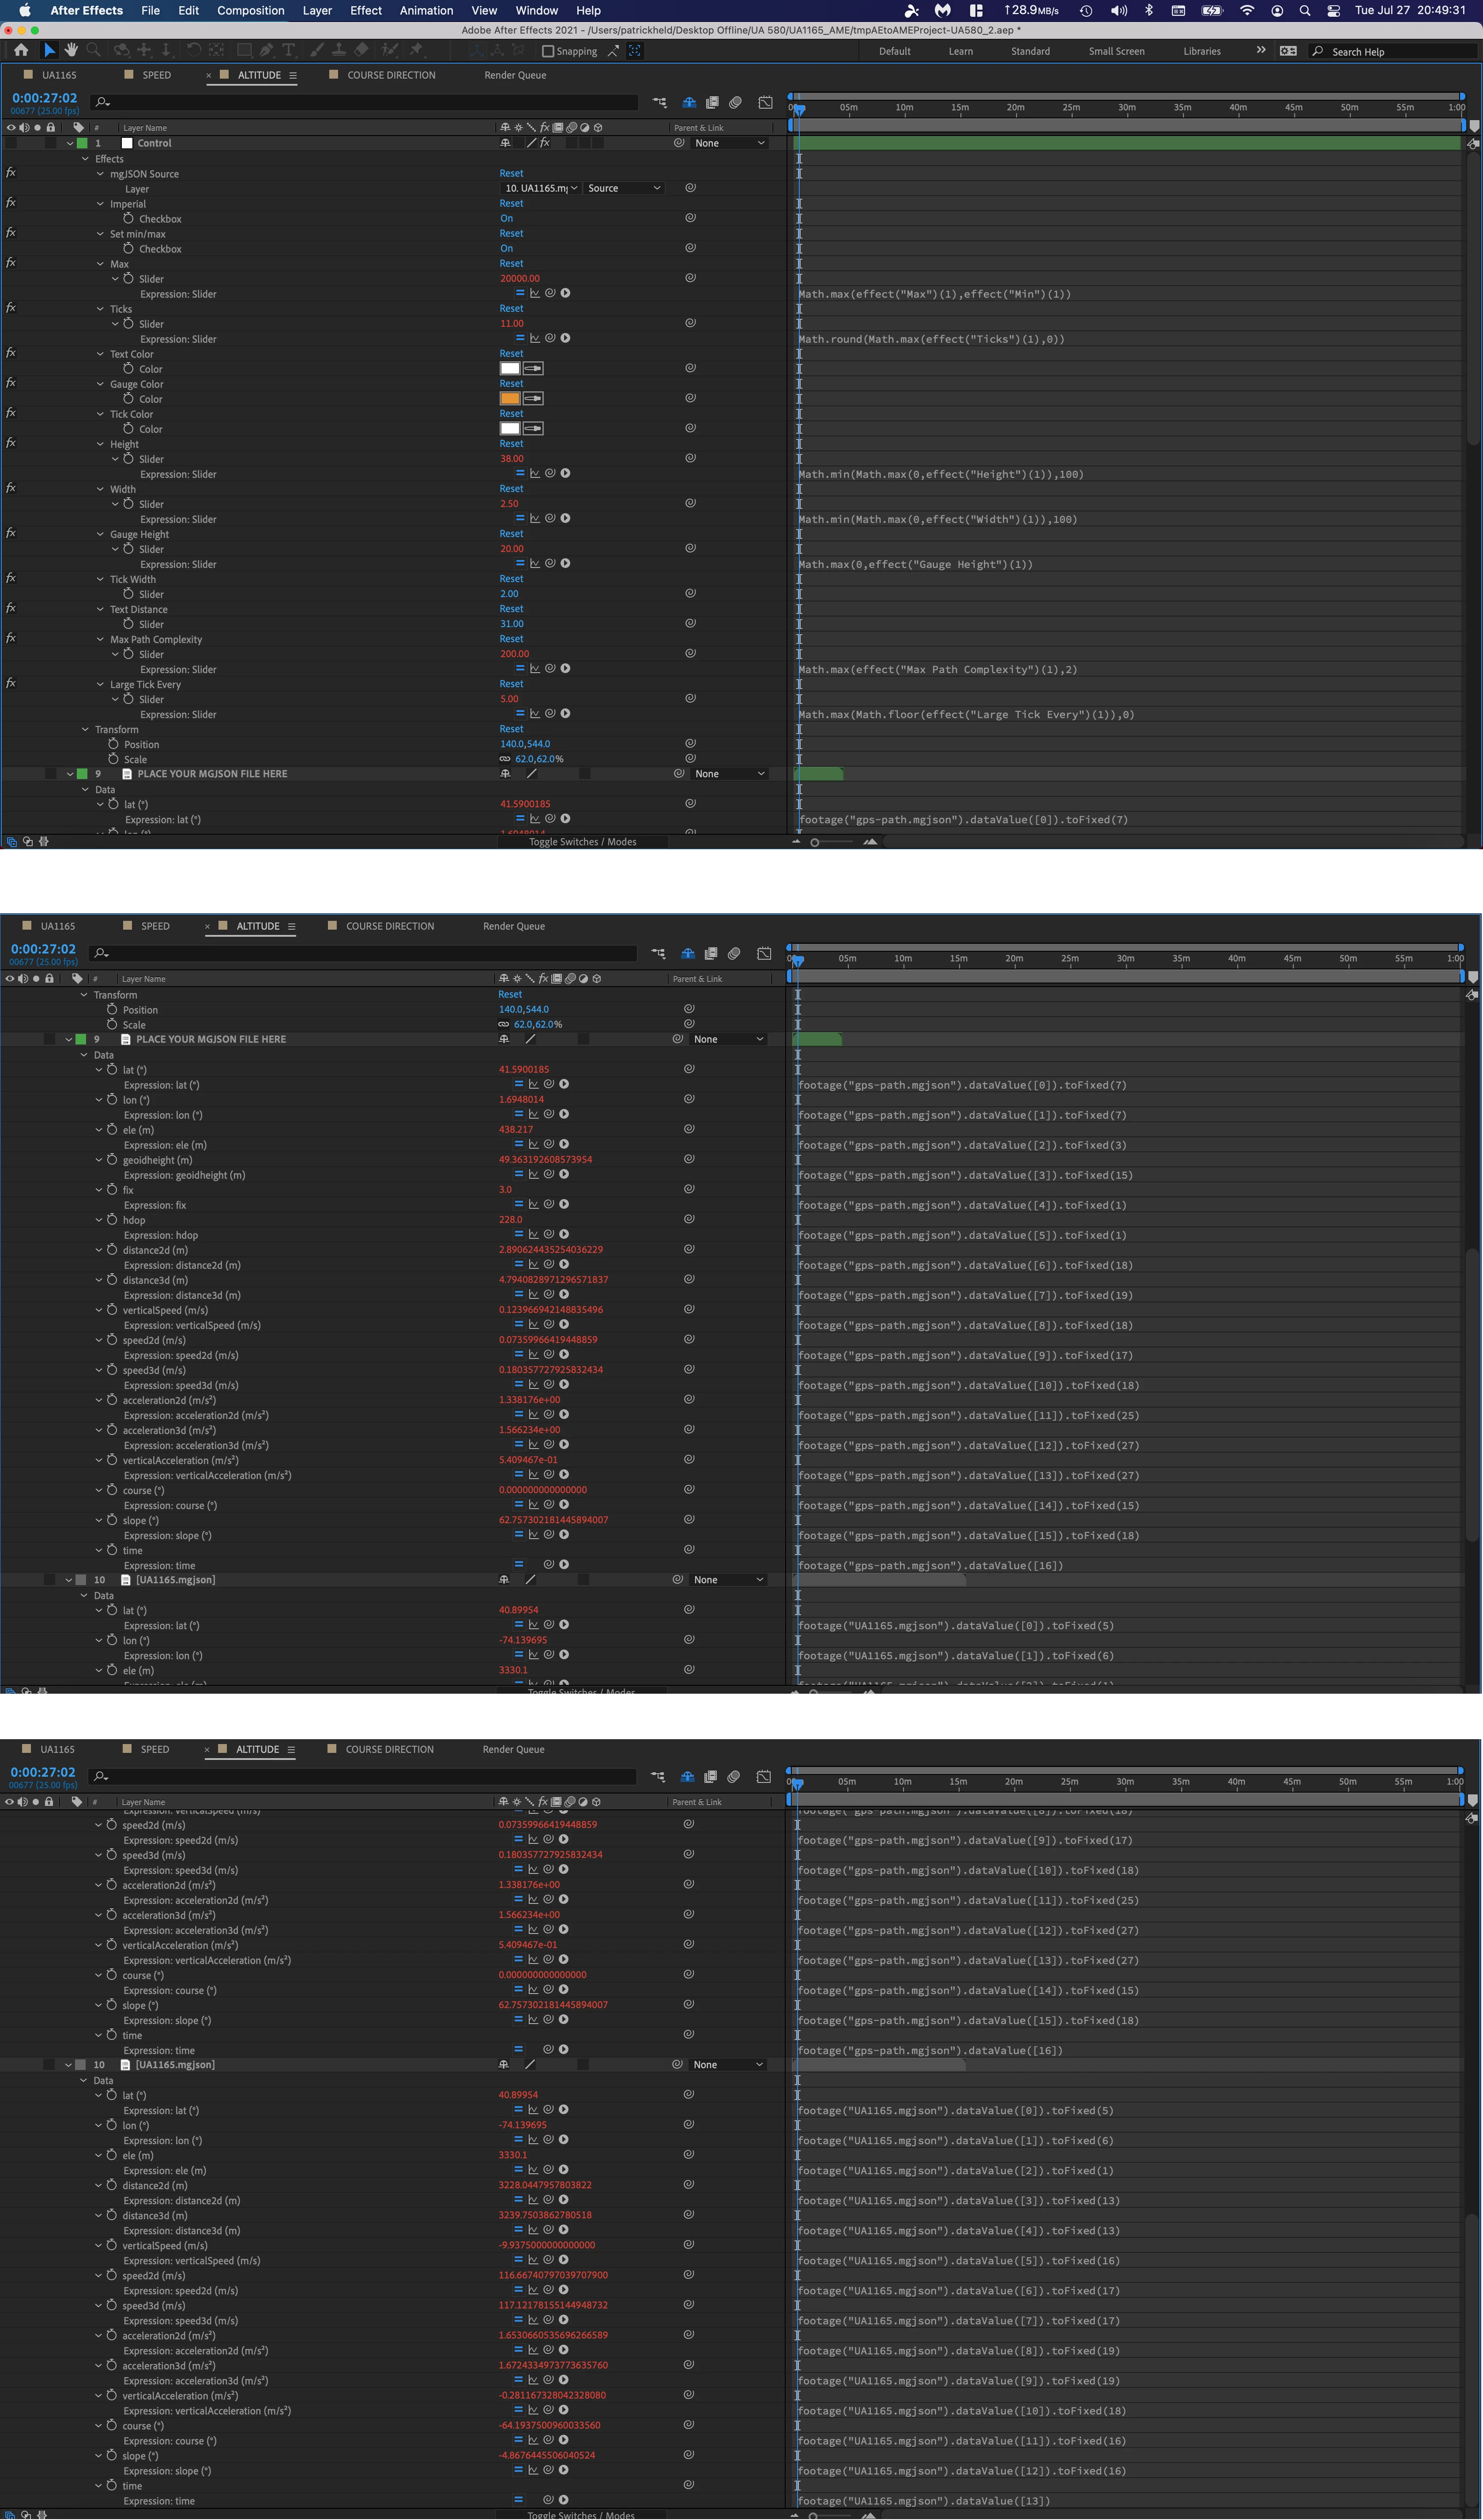Open the Control layer's Parent None dropdown
The height and width of the screenshot is (2520, 1483).
[730, 143]
